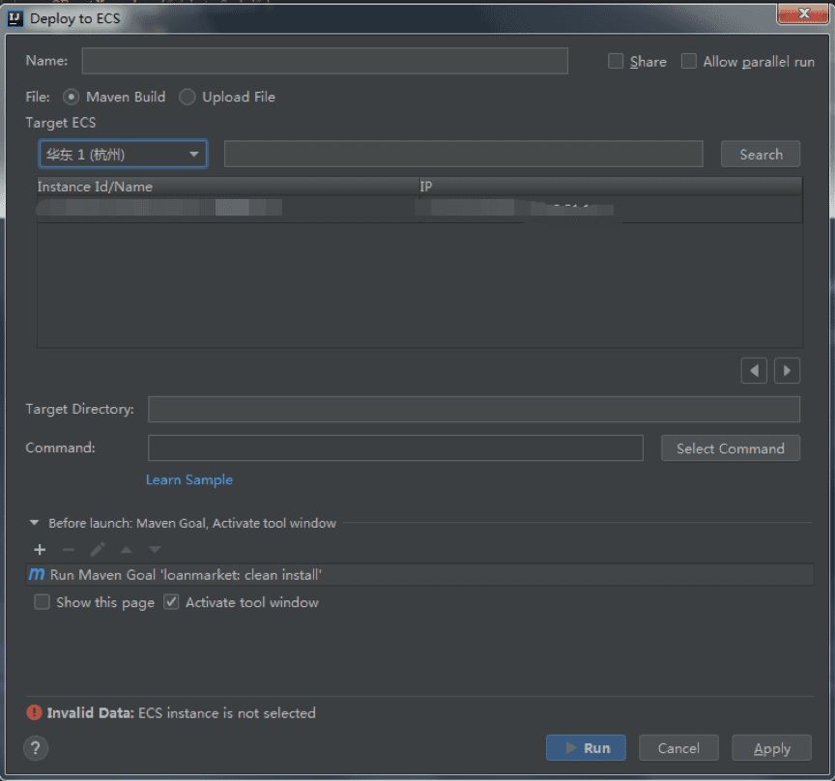This screenshot has width=835, height=781.
Task: Select the Upload File radio button
Action: (x=187, y=97)
